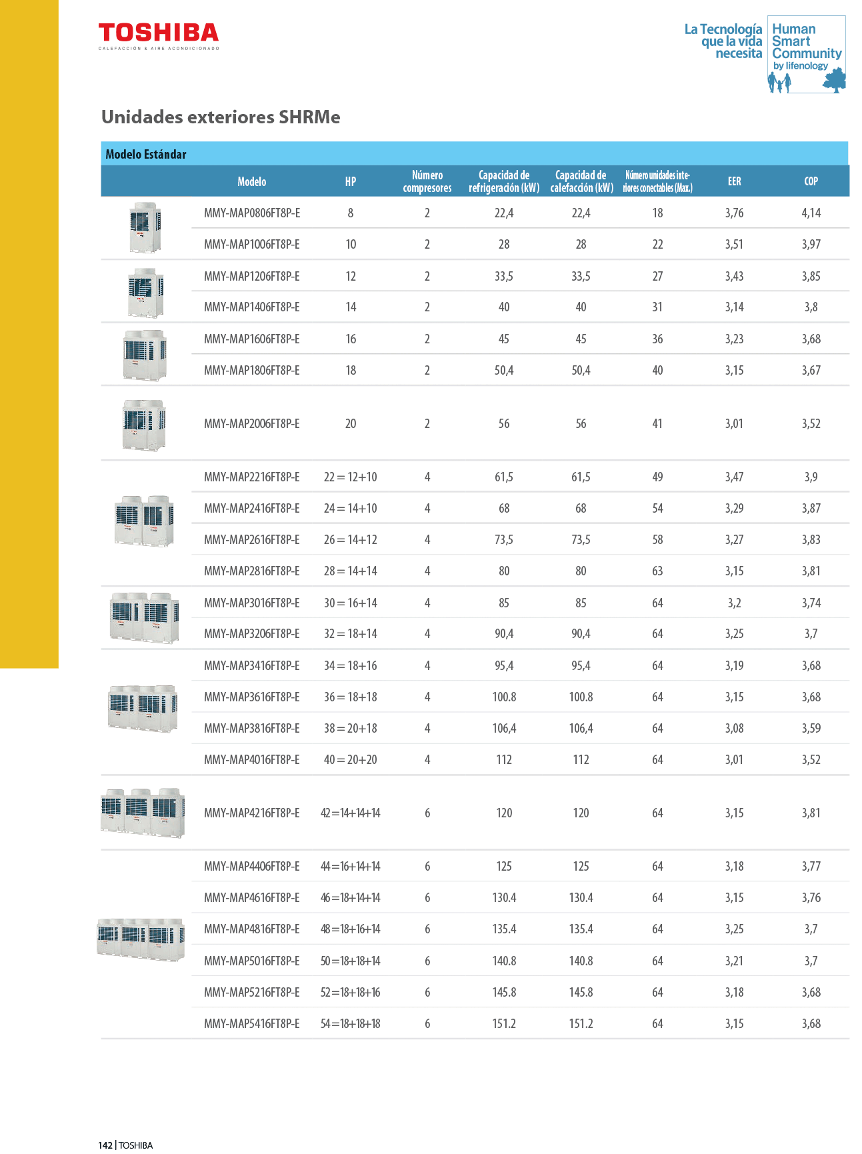Screen dimensions: 862x1154
Task: Click the Toshiba logo at top left
Action: click(x=159, y=36)
